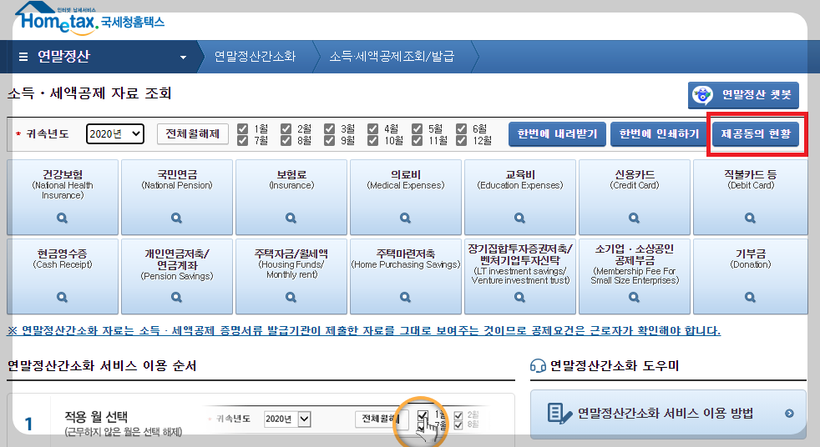Search 국민연금 magnifier icon
Screen dimensions: 820x447
(177, 218)
